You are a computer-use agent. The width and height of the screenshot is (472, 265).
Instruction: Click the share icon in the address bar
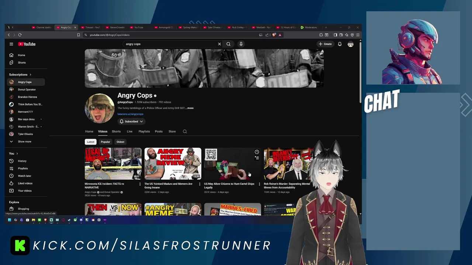267,35
